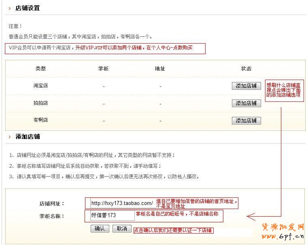Click the 货源批发网 watermark logo
This screenshot has width=308, height=245.
pyautogui.click(x=282, y=228)
